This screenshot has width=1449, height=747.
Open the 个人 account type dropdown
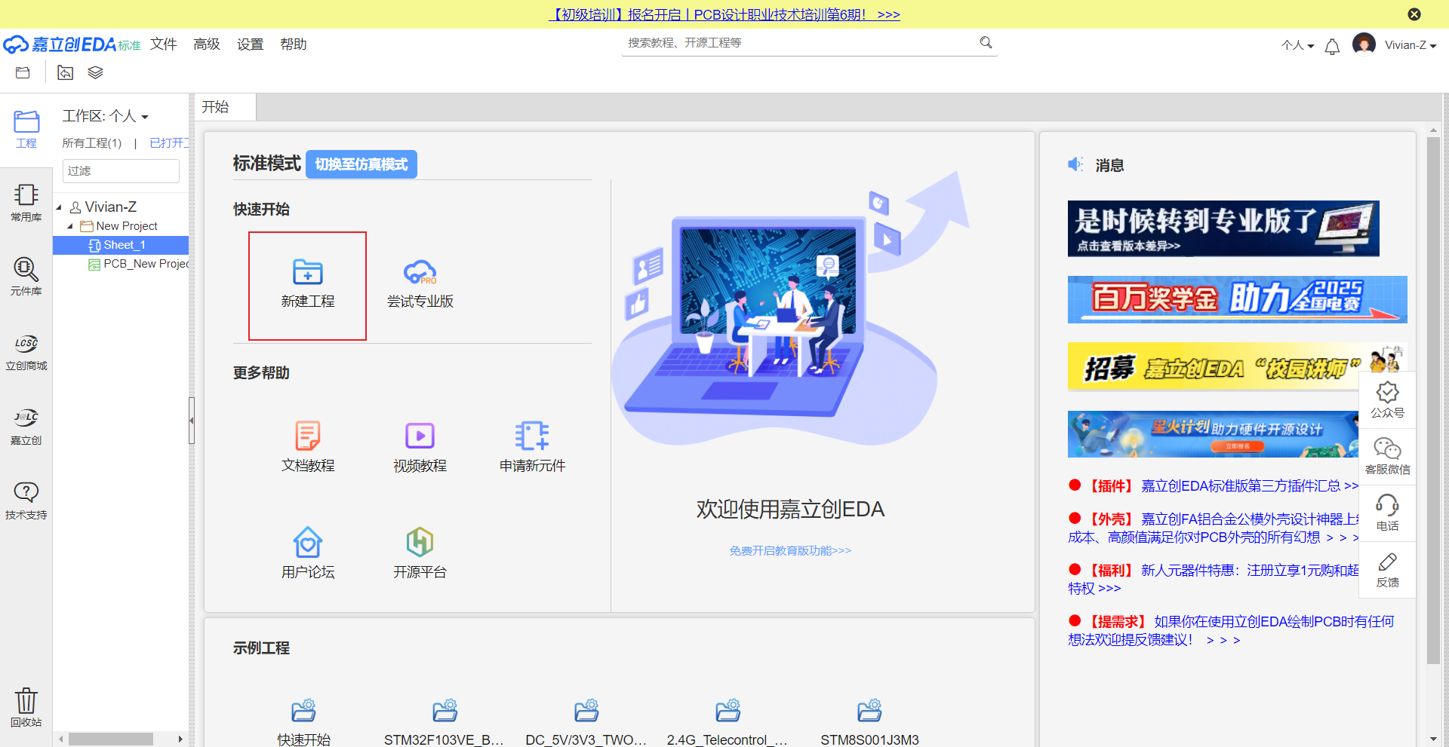click(x=1297, y=45)
